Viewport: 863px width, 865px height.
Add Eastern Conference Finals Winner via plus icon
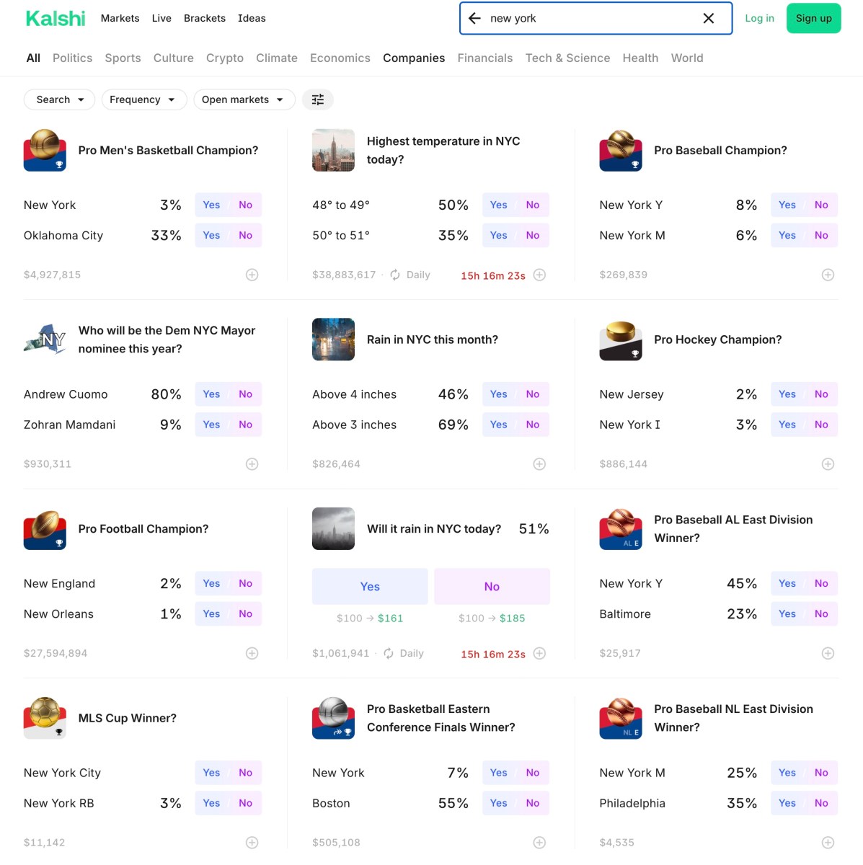[539, 843]
